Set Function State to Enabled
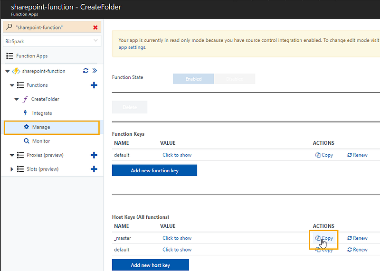Screen dimensions: 380x271 [193, 79]
